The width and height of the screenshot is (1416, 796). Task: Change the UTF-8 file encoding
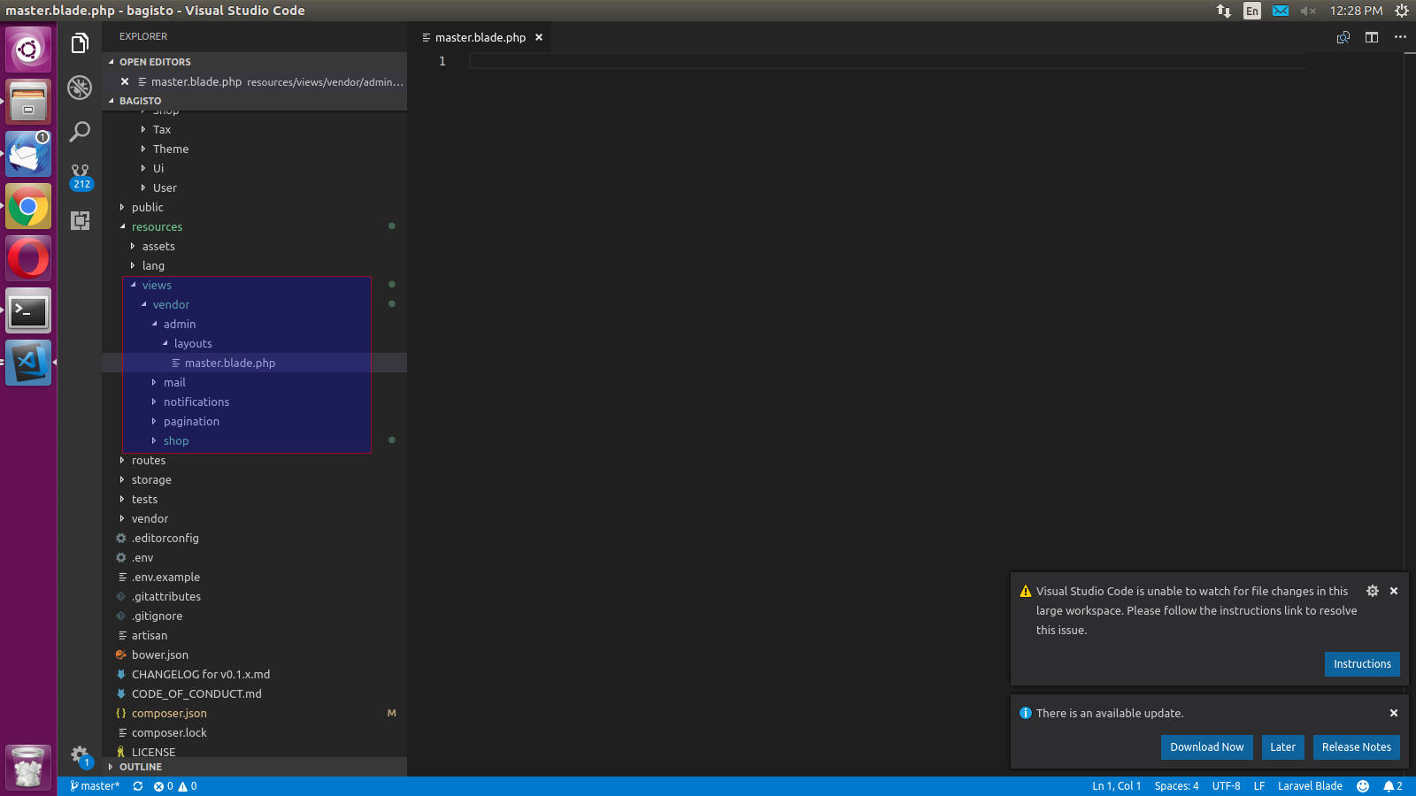pos(1226,786)
